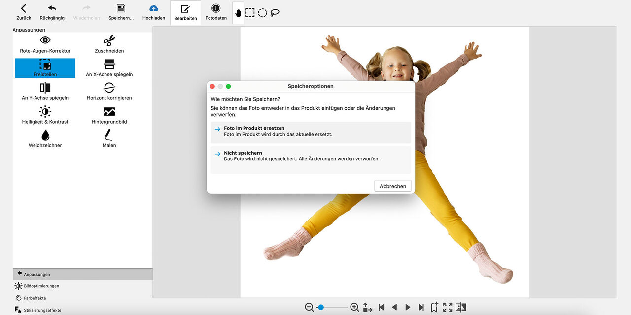Image resolution: width=631 pixels, height=315 pixels.
Task: Open the Hintergrundbild tool
Action: (x=109, y=115)
